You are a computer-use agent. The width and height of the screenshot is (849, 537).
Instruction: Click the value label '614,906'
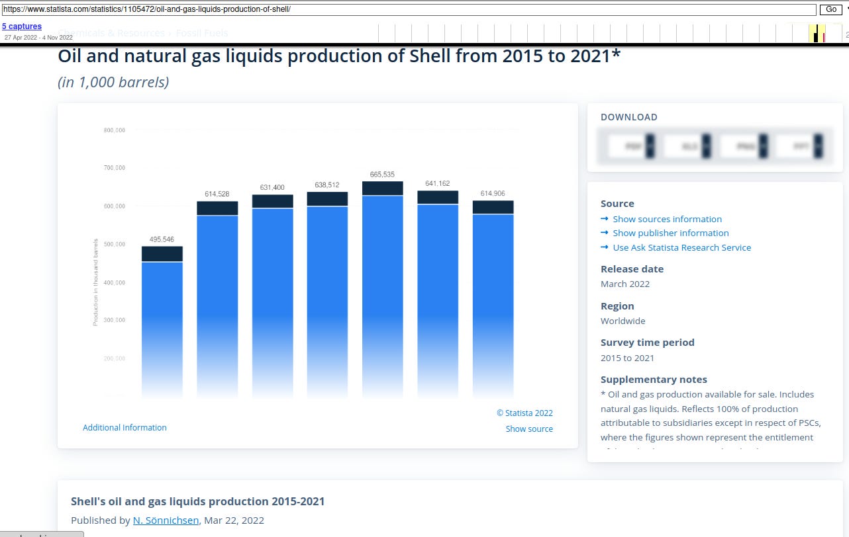pyautogui.click(x=493, y=194)
